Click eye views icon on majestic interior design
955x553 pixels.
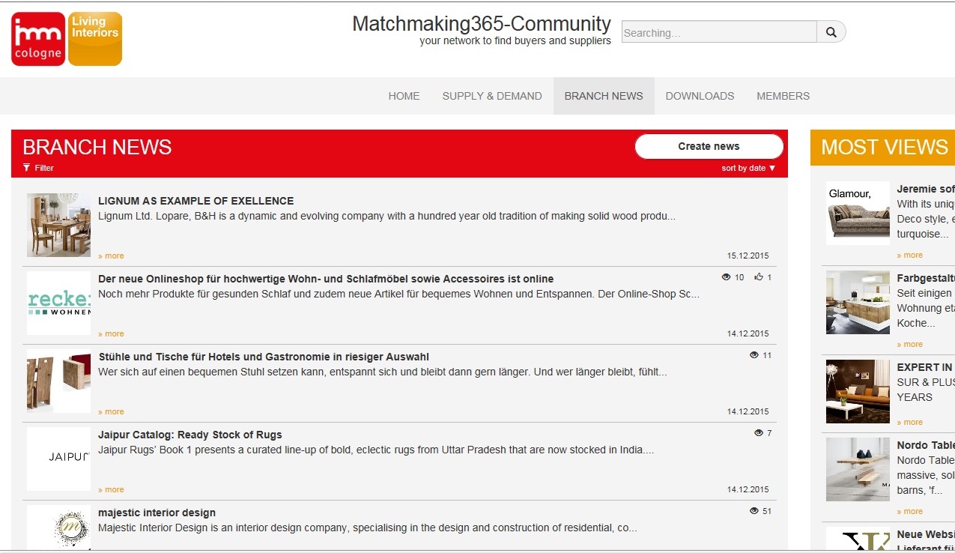(754, 511)
